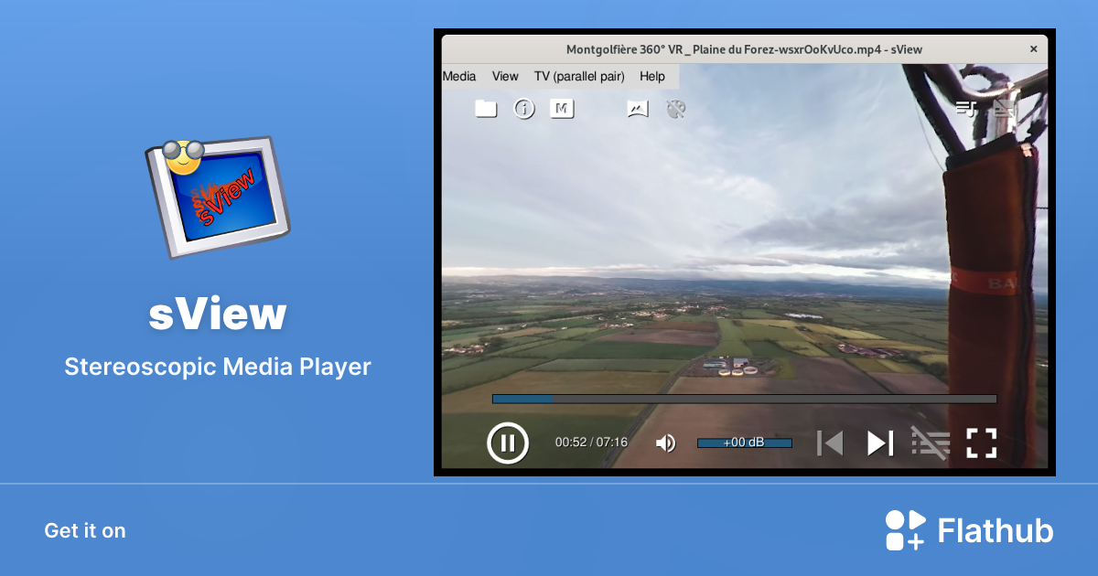Open the View menu
This screenshot has width=1098, height=576.
pos(505,77)
